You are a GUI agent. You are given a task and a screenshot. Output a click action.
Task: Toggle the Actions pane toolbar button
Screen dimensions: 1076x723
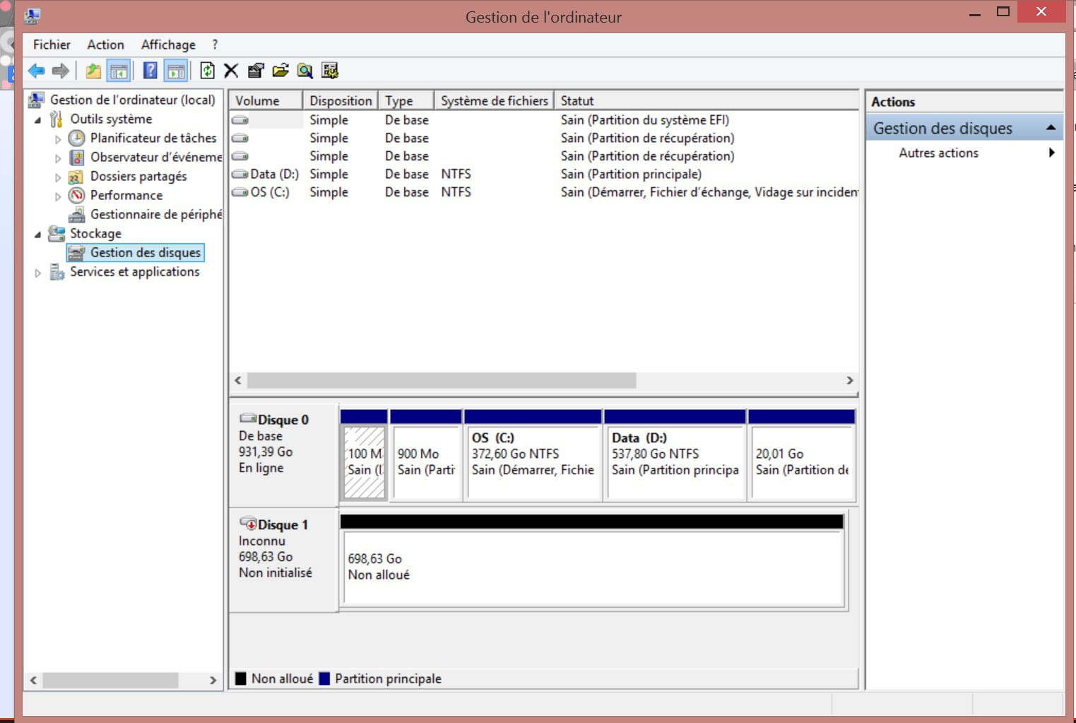[176, 71]
